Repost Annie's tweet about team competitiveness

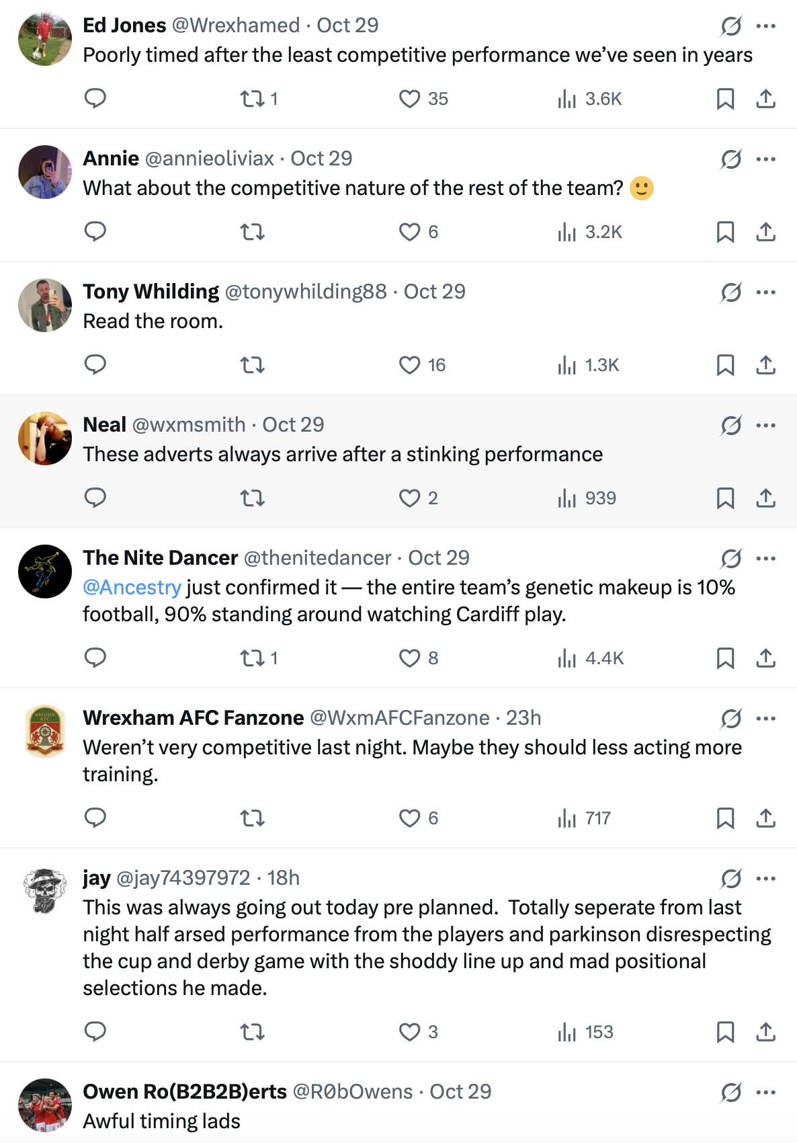(253, 232)
